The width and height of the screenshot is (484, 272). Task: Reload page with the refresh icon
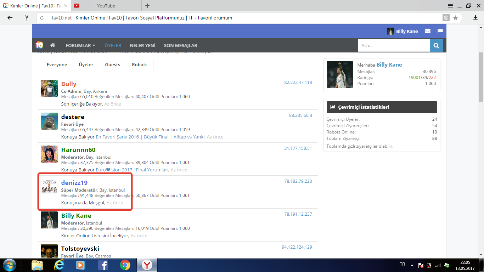point(42,18)
